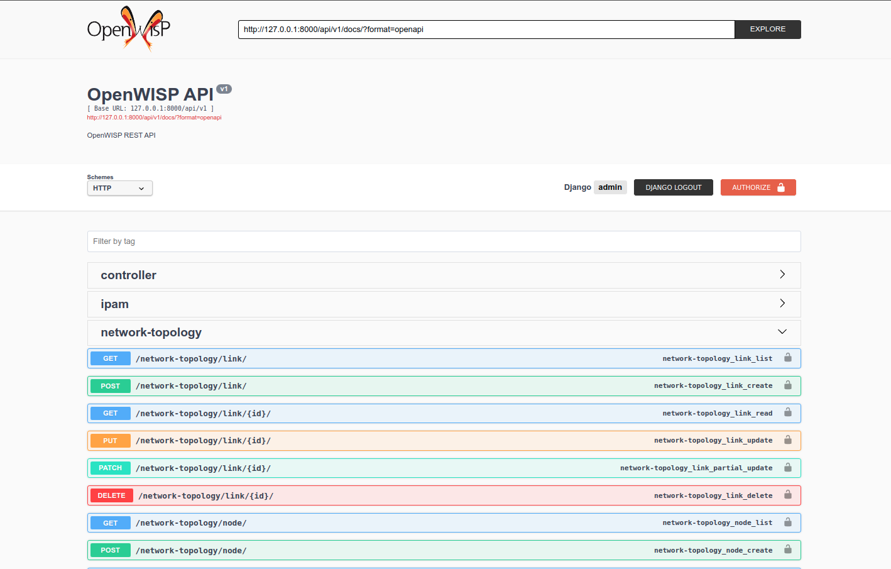The image size is (891, 569).
Task: Click the Django Logout button
Action: pos(673,187)
